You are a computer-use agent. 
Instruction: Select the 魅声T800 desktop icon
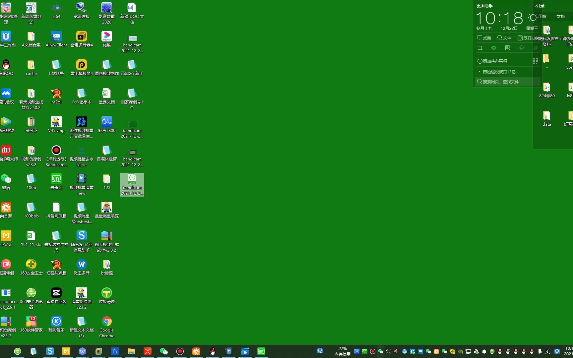[x=107, y=125]
